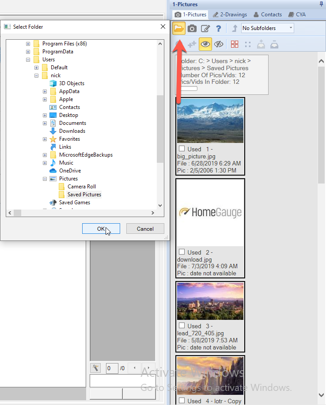Click the up arrow icon beside subfolders dropdown

[235, 28]
